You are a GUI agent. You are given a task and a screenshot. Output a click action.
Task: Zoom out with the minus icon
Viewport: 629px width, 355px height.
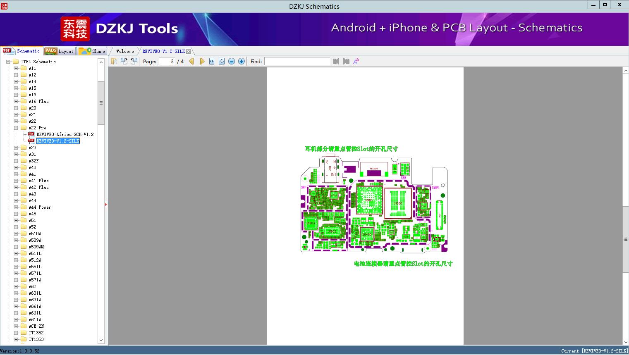point(232,61)
